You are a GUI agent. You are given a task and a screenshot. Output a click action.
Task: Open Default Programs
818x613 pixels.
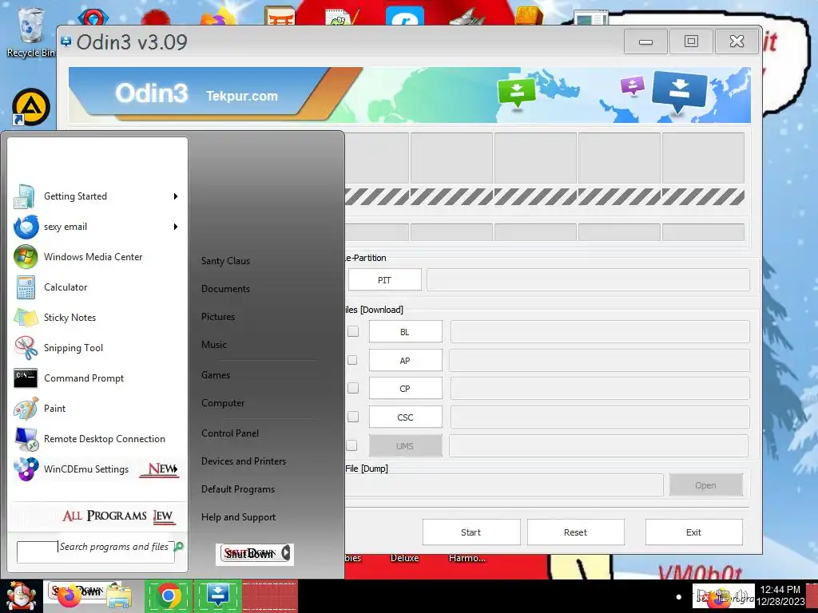[238, 489]
